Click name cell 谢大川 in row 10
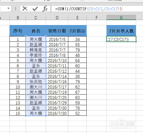The width and height of the screenshot is (143, 133). [36, 87]
